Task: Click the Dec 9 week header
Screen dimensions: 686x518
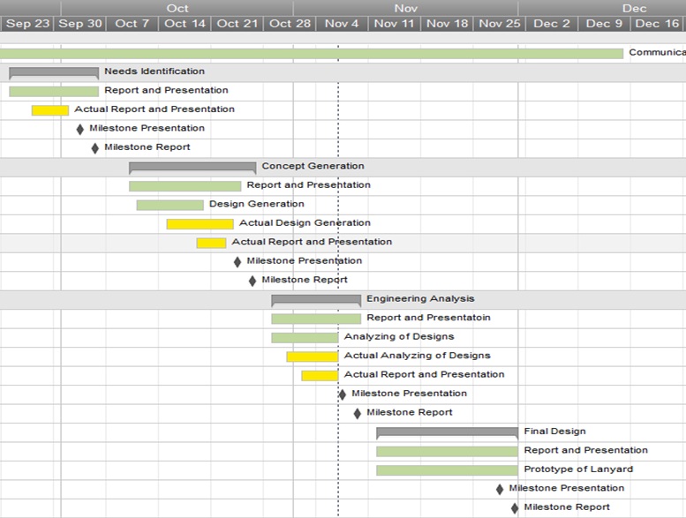Action: coord(605,24)
